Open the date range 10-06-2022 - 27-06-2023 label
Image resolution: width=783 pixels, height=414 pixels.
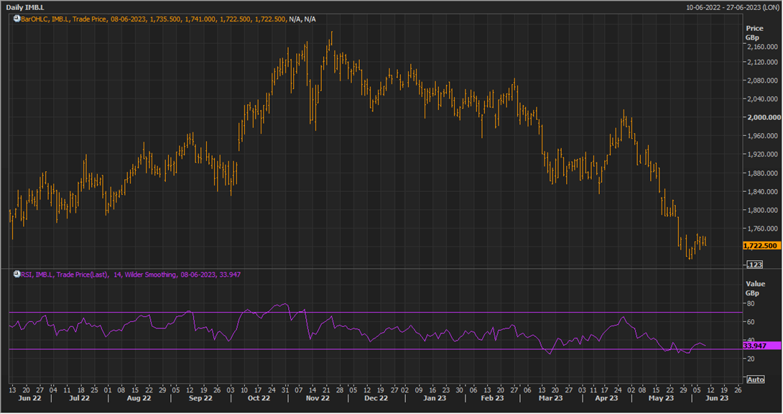[731, 7]
